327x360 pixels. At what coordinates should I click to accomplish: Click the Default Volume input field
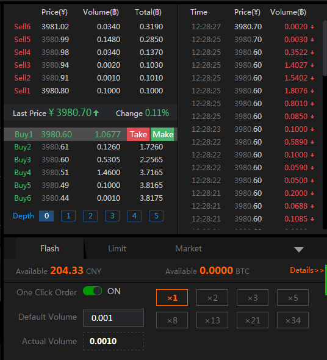pos(113,318)
